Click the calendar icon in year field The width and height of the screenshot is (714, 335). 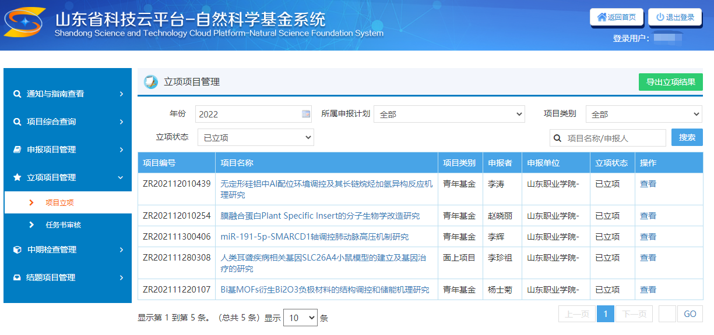click(x=306, y=114)
